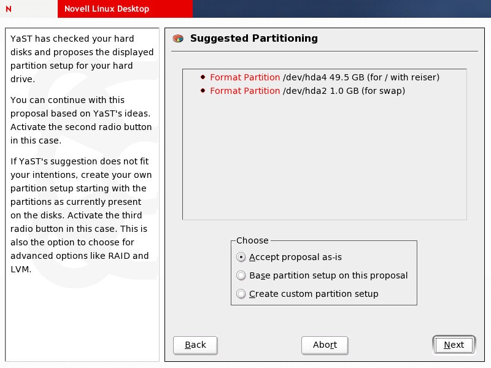Enable "Create custom partition setup" option
Screen dimensions: 491x368
[241, 294]
